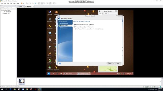Switch to Acronis True Image taskbar button
163x91 pixels.
tap(84, 74)
